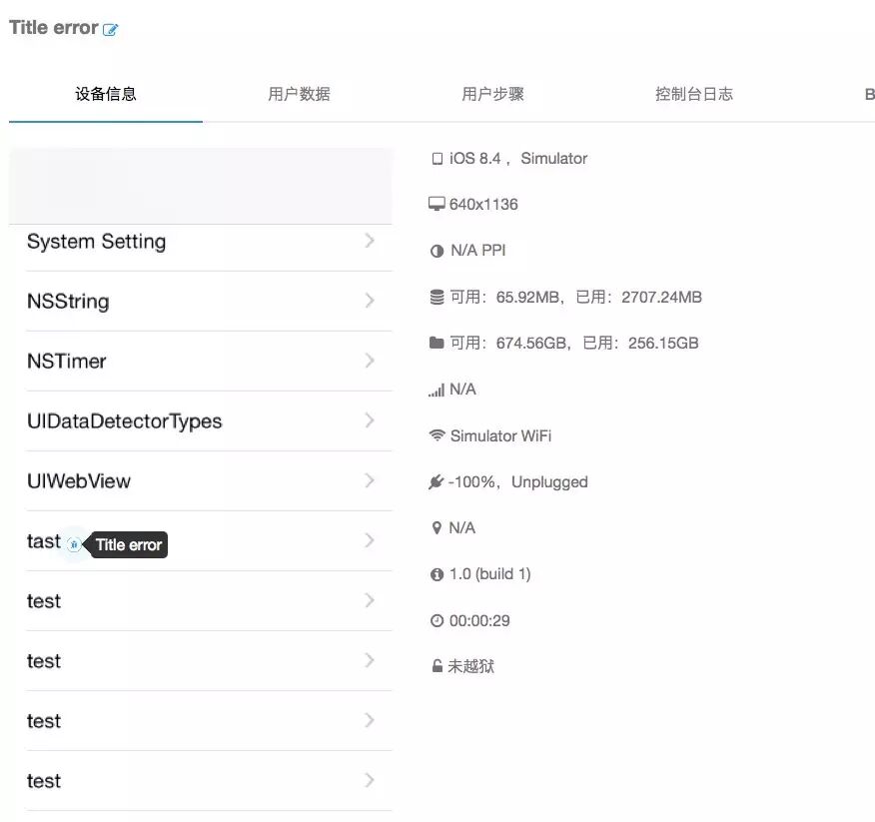Click the Title error tooltip label
875x822 pixels.
pos(129,544)
